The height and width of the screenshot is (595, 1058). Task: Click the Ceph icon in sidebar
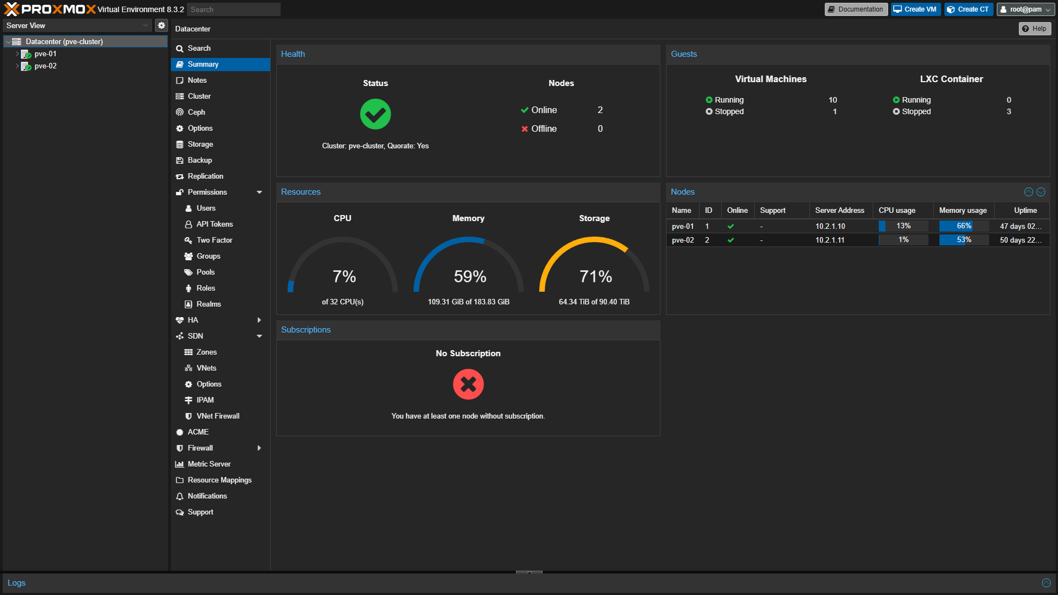click(x=180, y=112)
